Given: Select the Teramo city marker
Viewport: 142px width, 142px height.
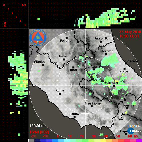Looking at the screenshot, I should (x=106, y=54).
